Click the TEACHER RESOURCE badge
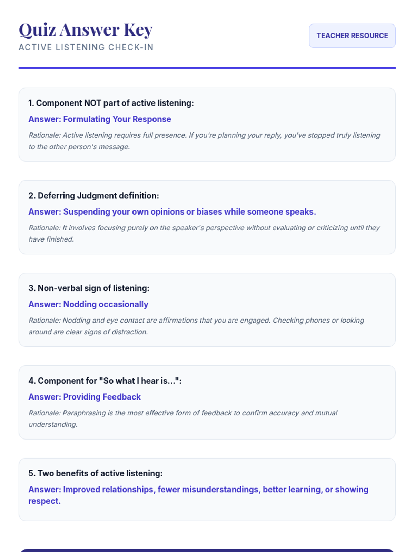 [352, 36]
